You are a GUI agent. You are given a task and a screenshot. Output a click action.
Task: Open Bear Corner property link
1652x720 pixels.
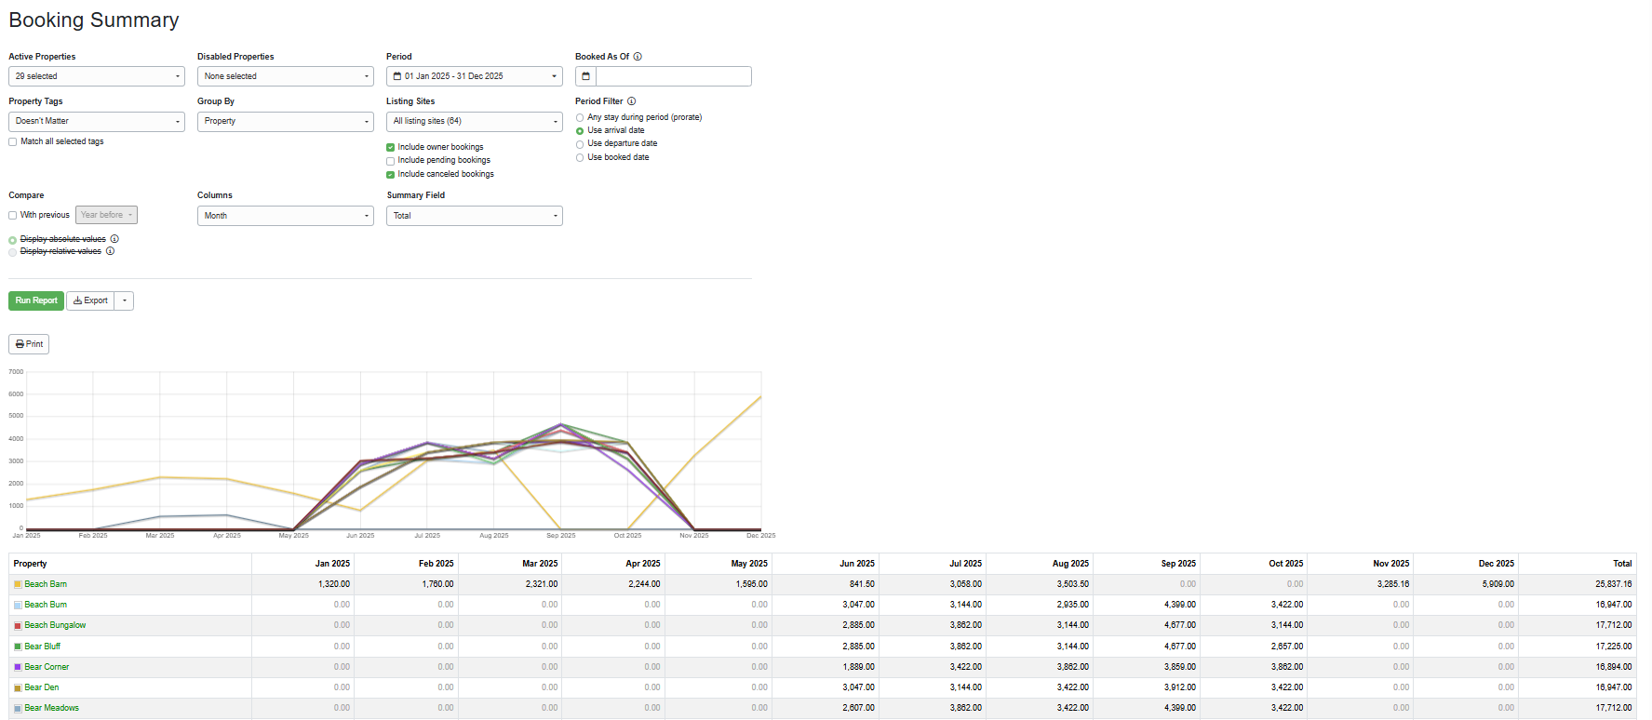coord(47,667)
